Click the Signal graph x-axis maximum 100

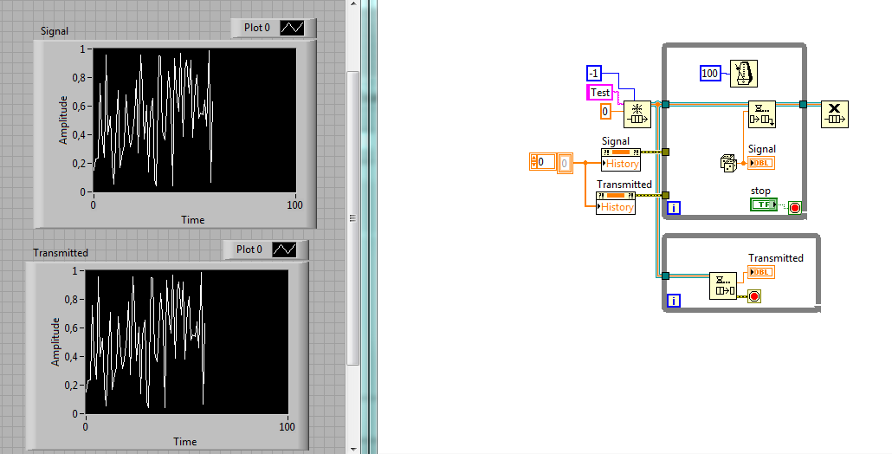pyautogui.click(x=294, y=204)
